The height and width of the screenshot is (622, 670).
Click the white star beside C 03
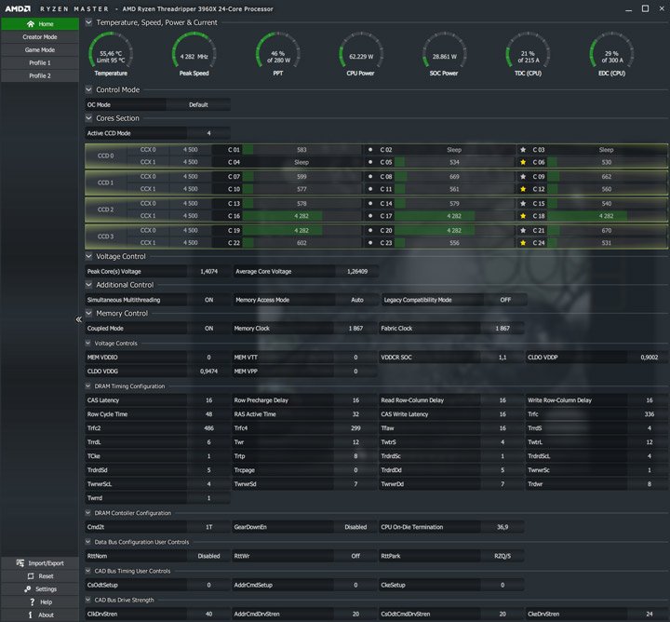tap(523, 150)
